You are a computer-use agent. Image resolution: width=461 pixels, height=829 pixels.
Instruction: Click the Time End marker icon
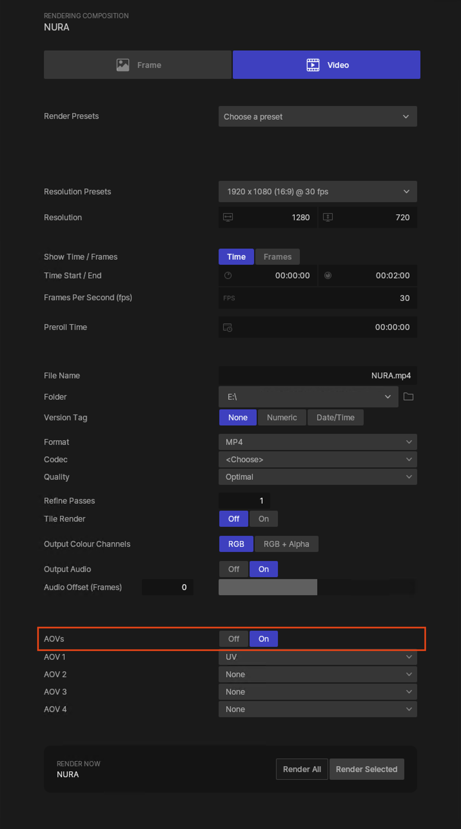[328, 275]
